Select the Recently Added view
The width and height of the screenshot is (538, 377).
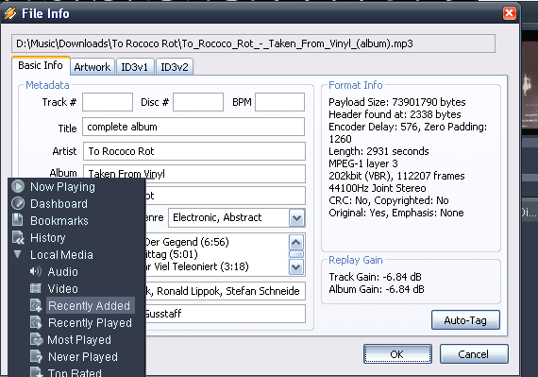click(x=90, y=305)
